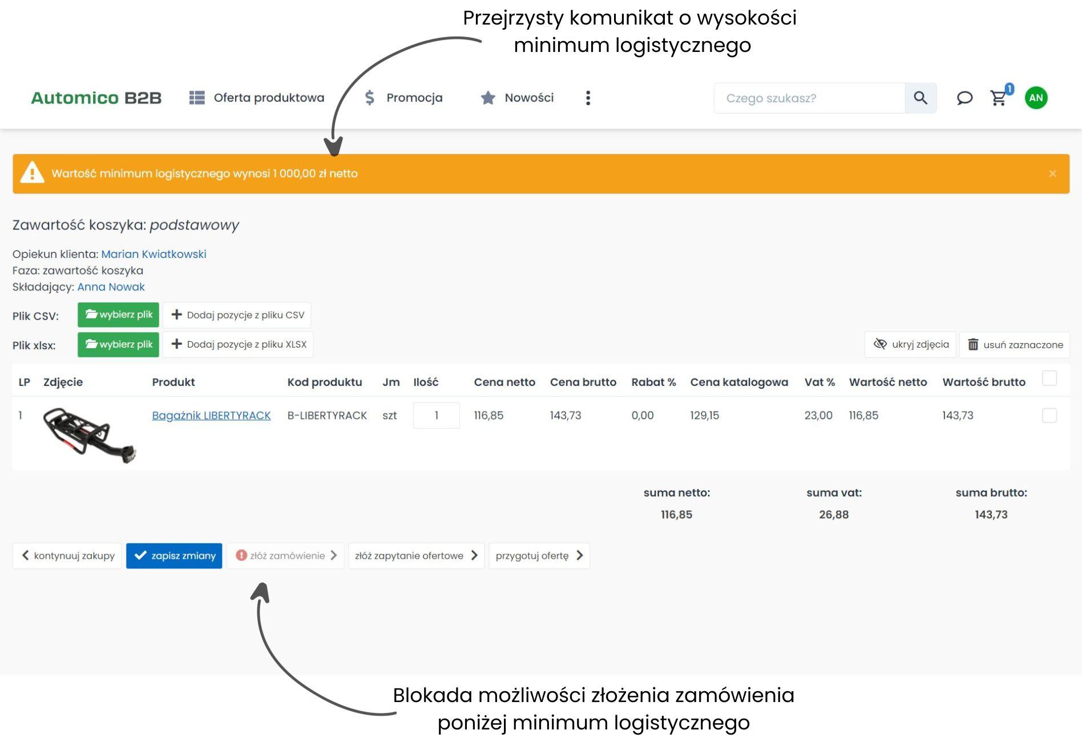This screenshot has width=1082, height=742.
Task: Go to the Promocja menu item
Action: coord(403,98)
